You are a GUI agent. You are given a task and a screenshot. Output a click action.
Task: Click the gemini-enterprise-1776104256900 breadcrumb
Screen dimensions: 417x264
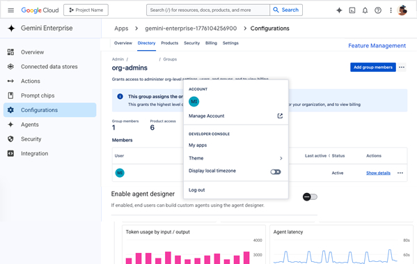(x=191, y=29)
